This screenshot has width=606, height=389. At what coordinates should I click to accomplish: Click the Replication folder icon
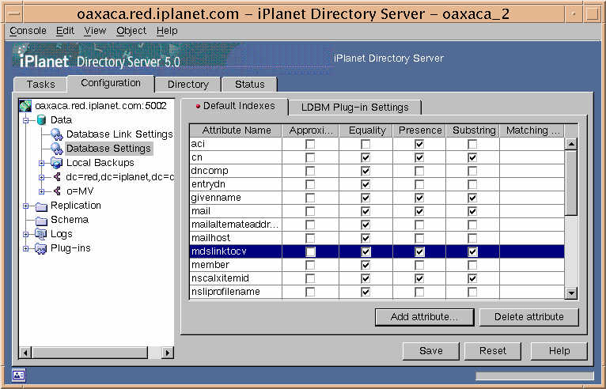pos(41,206)
